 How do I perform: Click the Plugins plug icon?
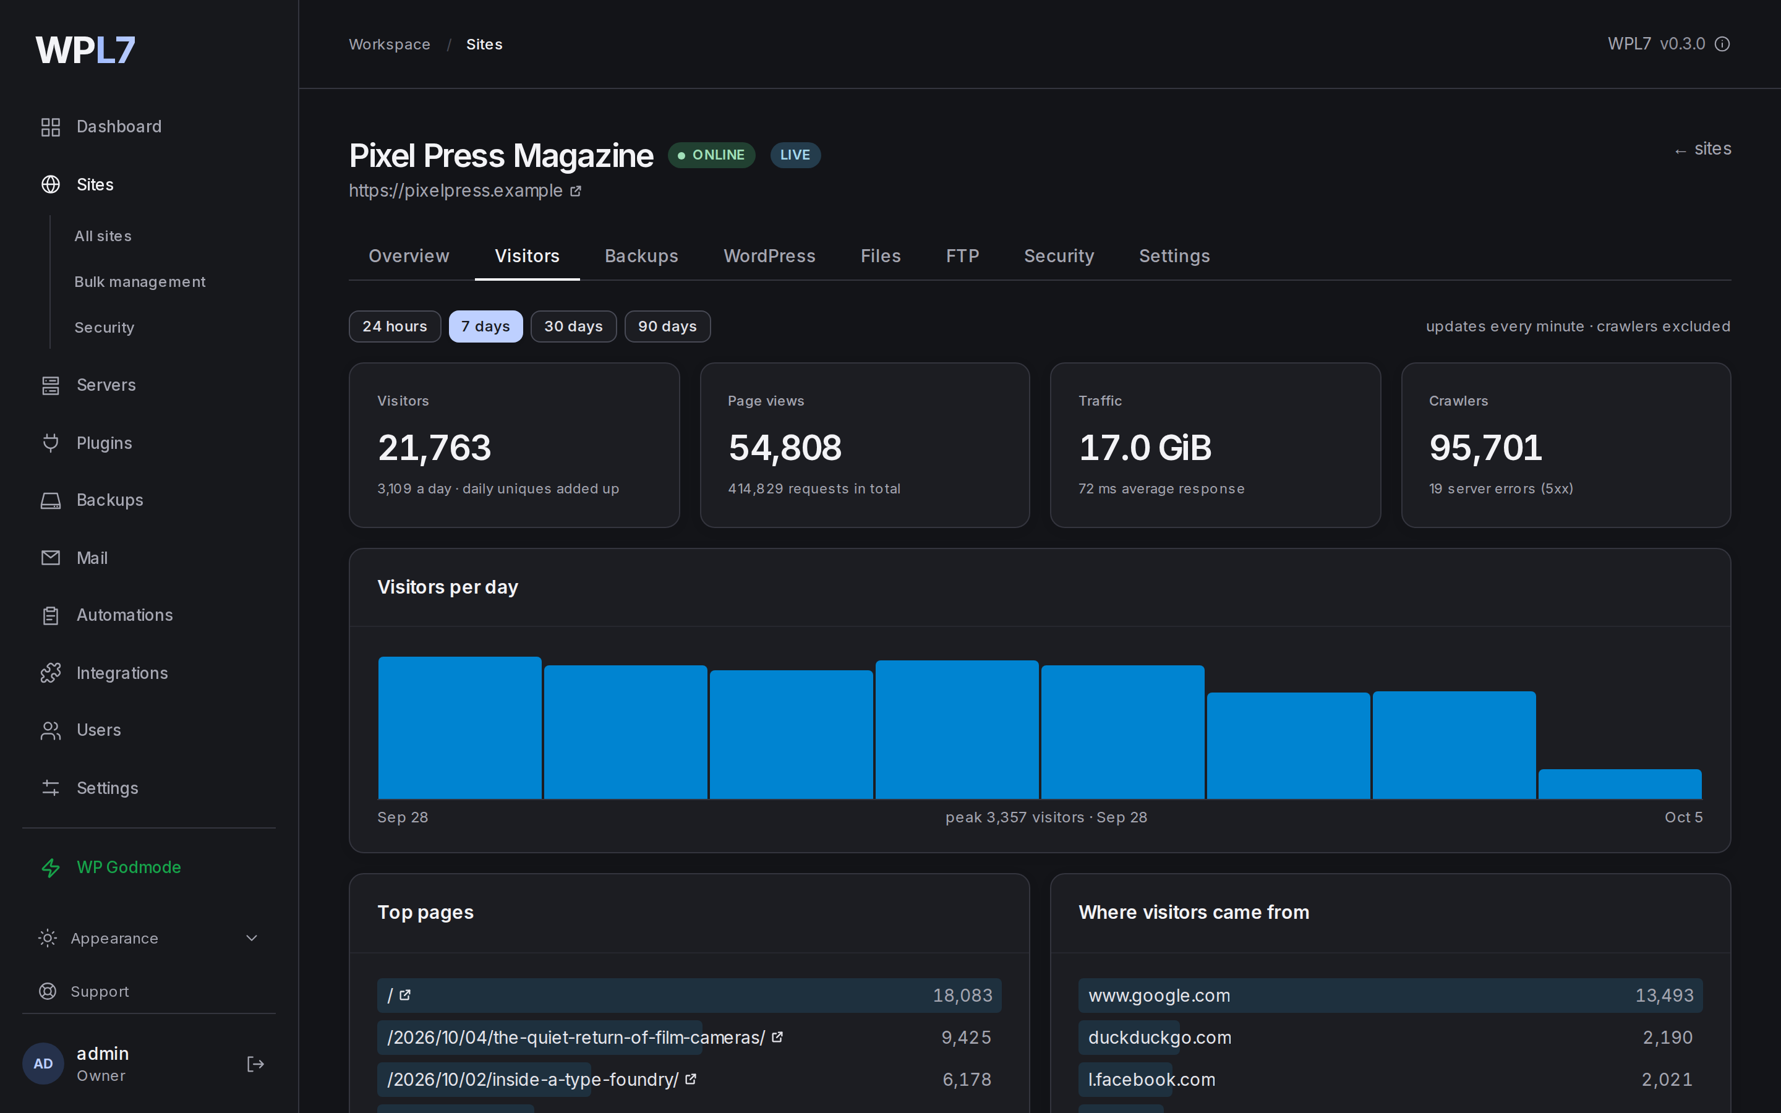(x=50, y=442)
